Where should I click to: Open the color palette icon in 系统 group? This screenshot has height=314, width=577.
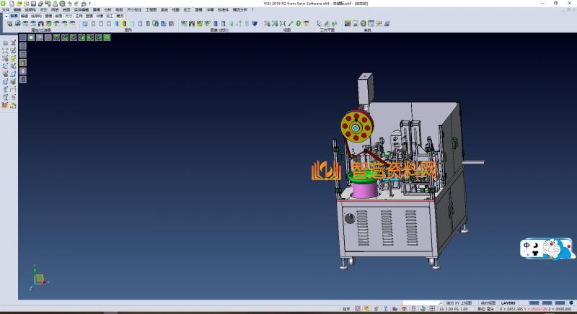tap(348, 24)
